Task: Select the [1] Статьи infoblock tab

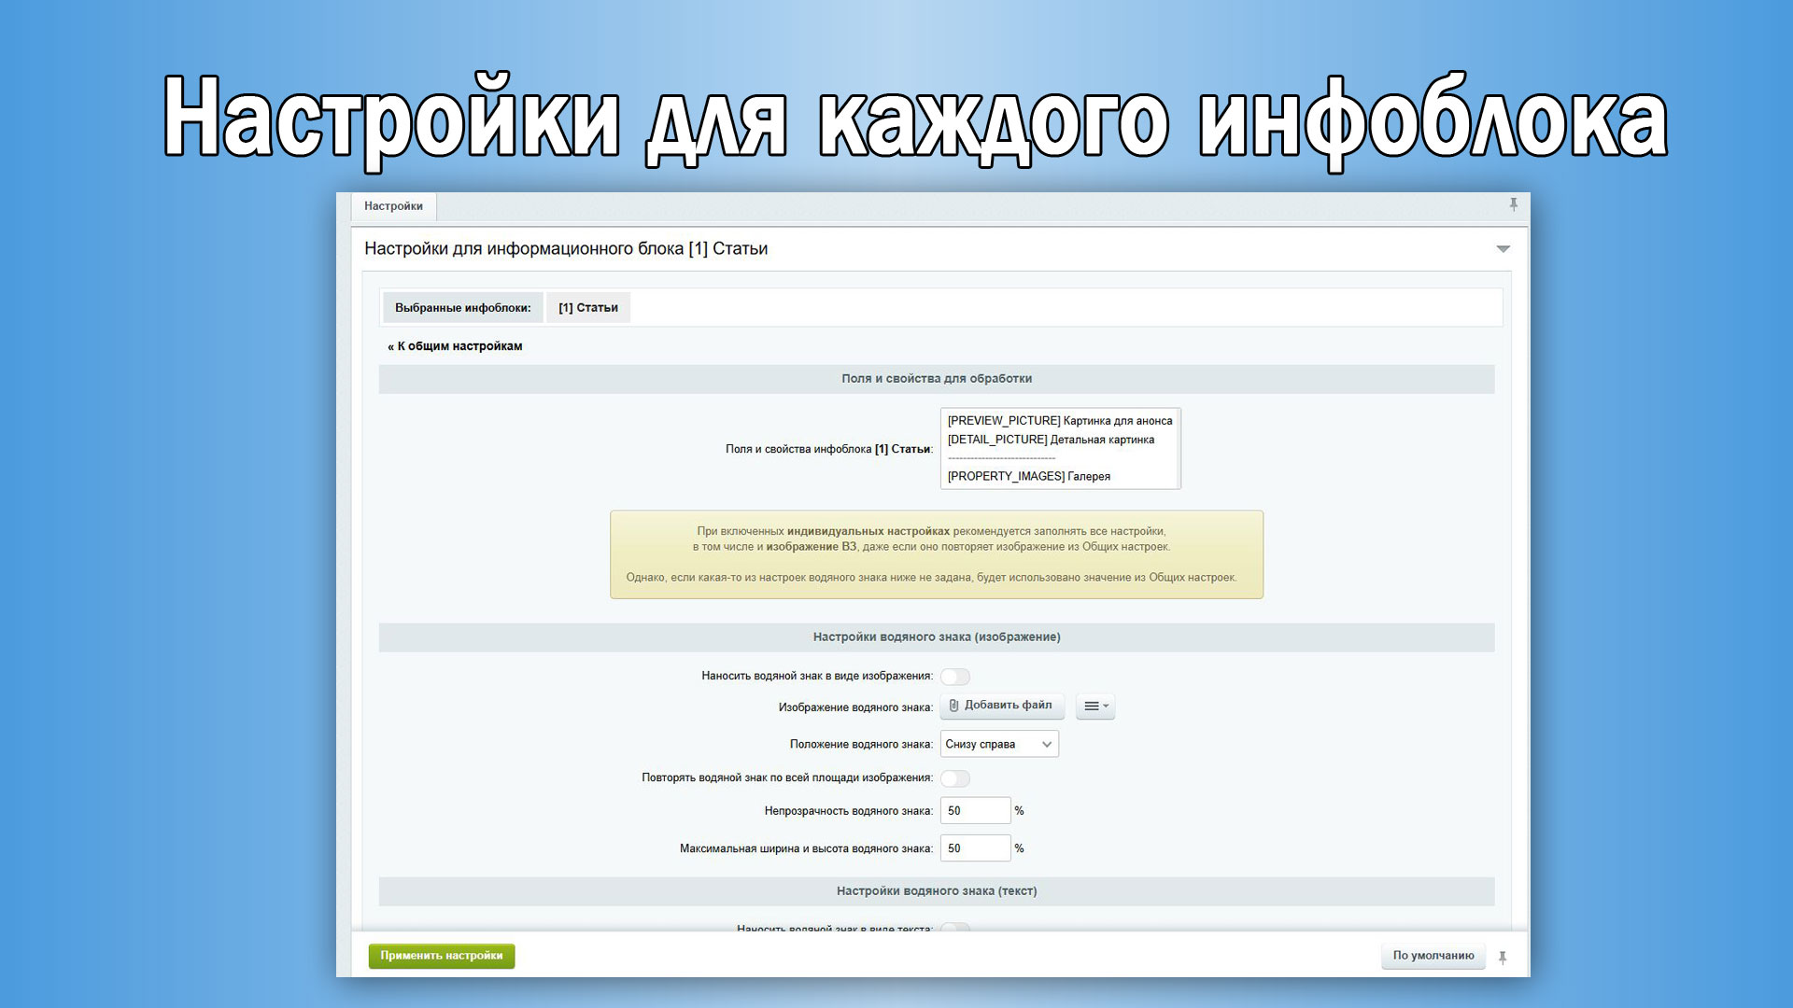Action: tap(587, 308)
